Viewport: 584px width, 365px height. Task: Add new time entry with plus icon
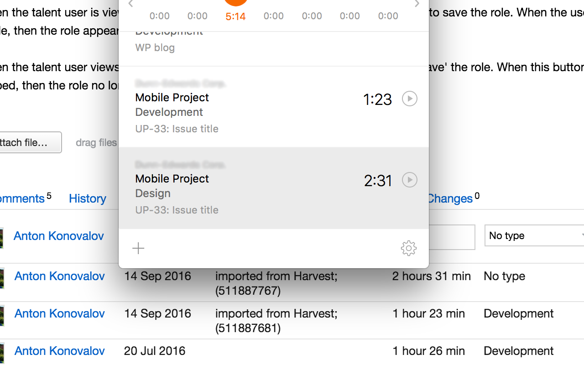[x=138, y=248]
